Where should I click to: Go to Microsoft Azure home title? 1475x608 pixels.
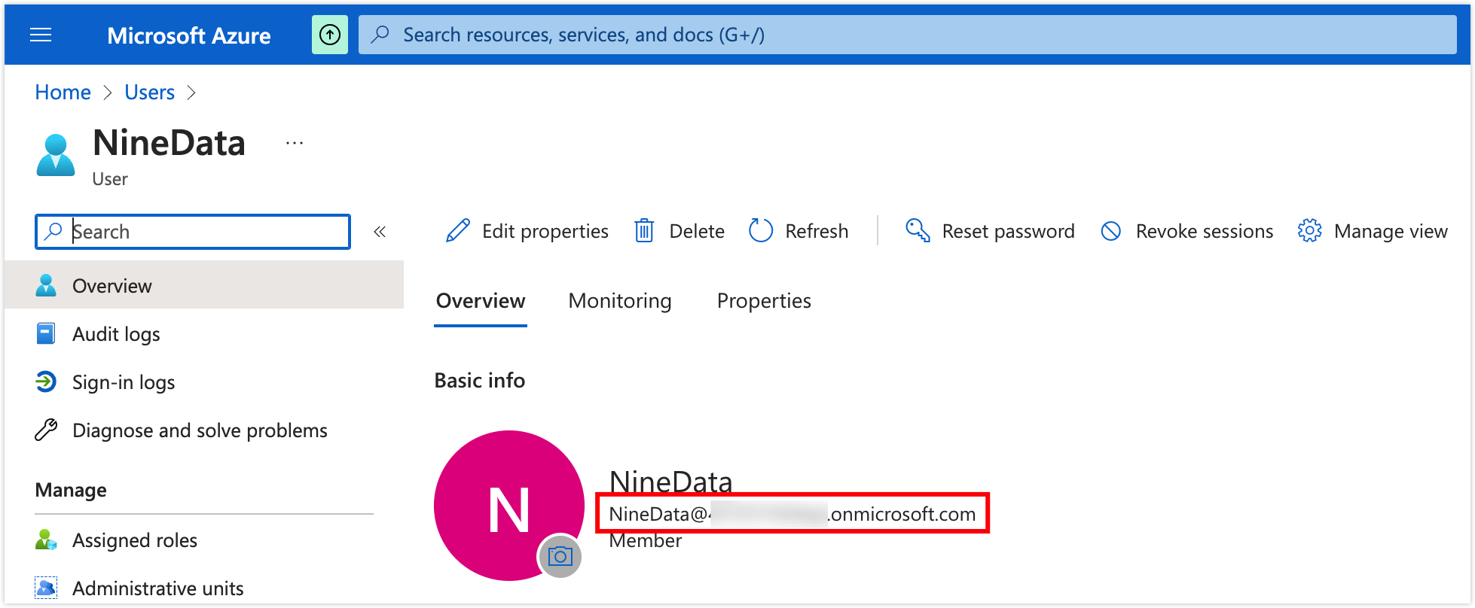point(189,35)
